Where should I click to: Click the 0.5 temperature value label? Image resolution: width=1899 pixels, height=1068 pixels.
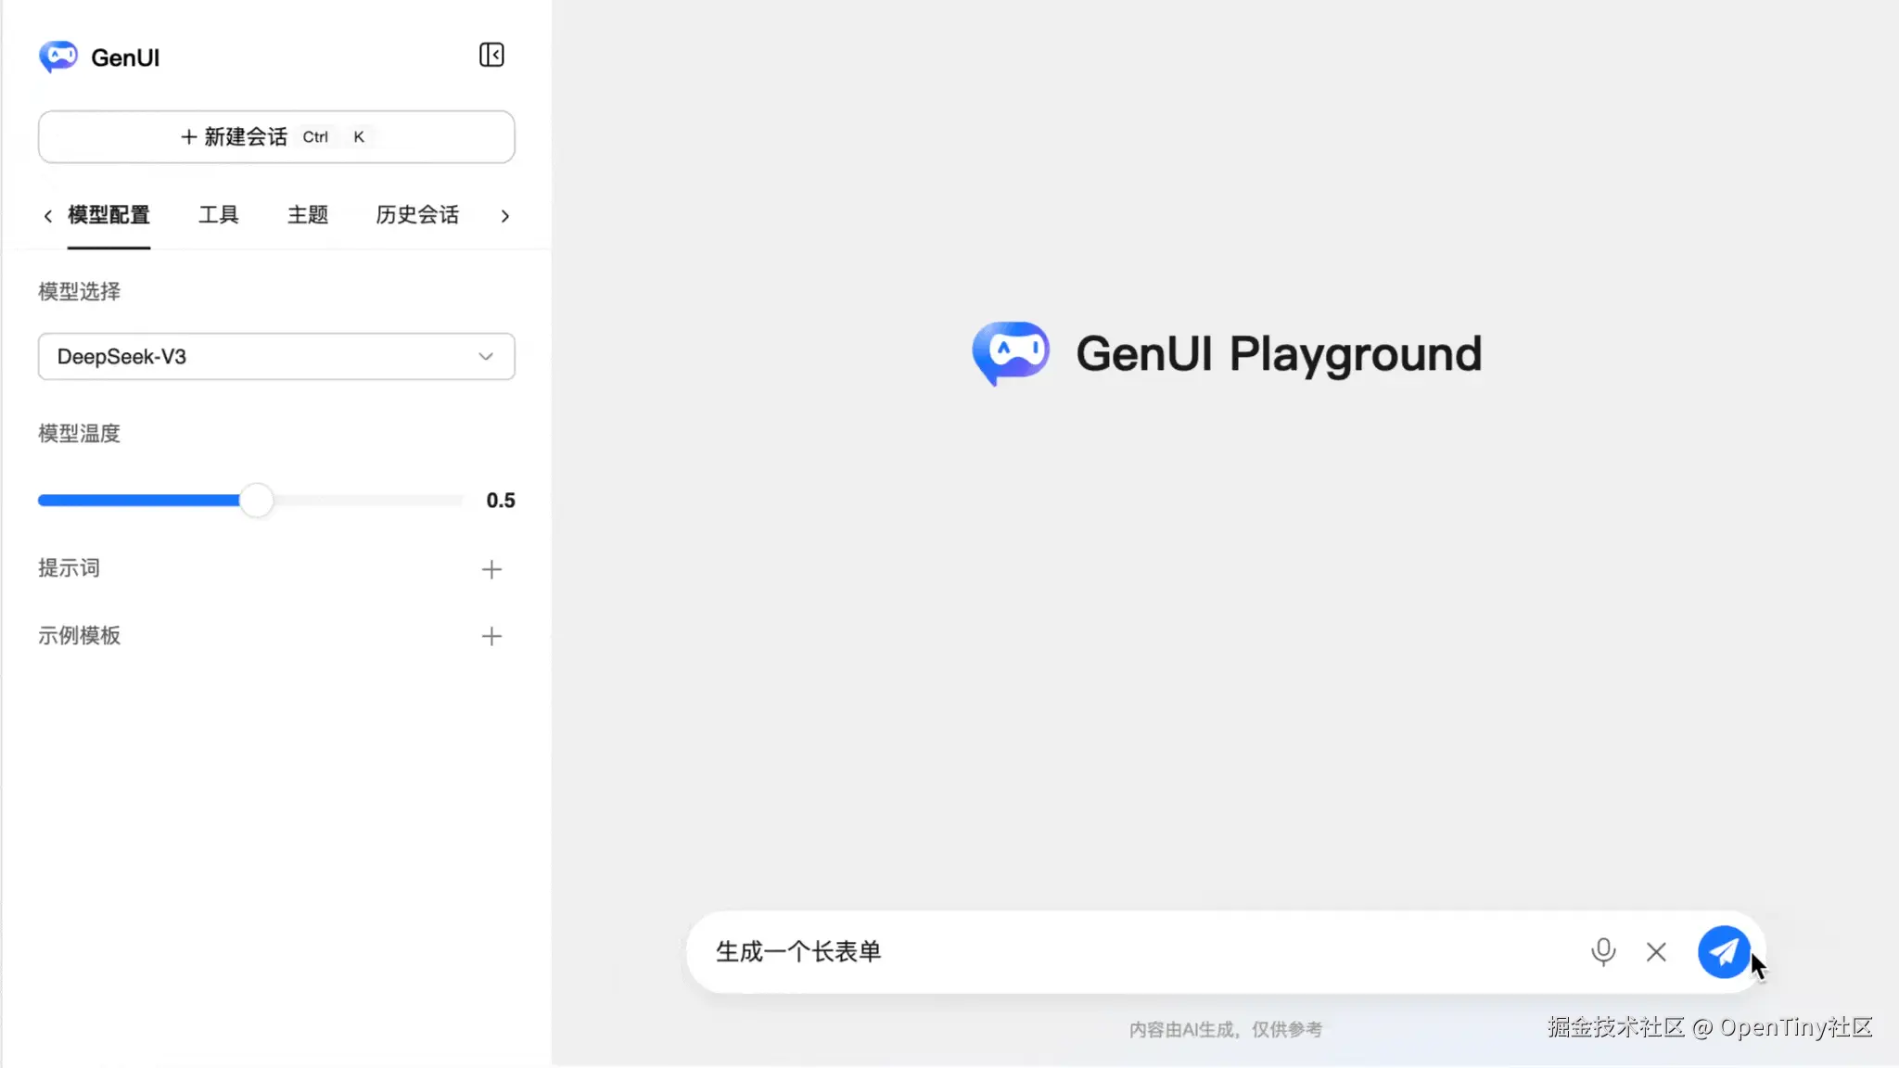point(501,500)
